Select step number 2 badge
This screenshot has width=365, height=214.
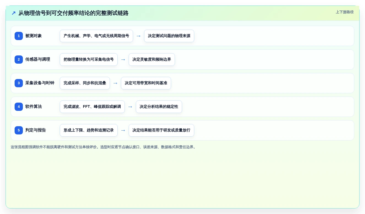pyautogui.click(x=19, y=60)
